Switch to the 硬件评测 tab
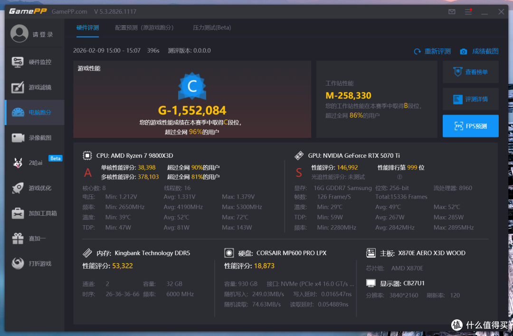The height and width of the screenshot is (336, 513). 88,28
